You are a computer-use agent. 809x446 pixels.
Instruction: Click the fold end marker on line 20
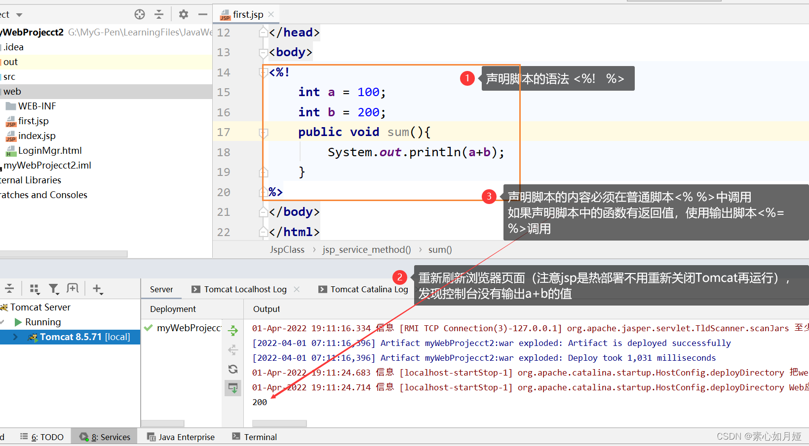pos(264,192)
